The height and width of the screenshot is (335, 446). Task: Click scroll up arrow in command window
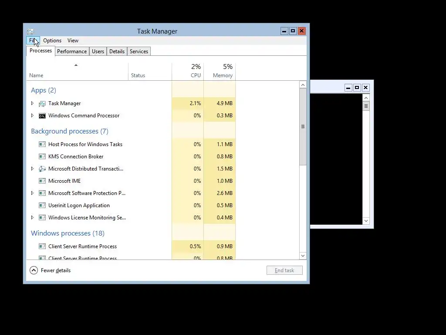pos(366,98)
